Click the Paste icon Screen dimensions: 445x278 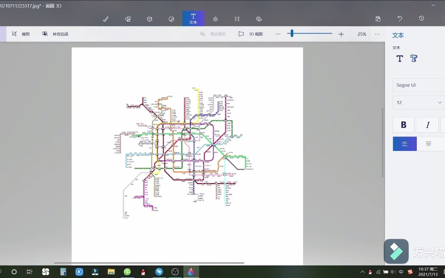pos(378,19)
